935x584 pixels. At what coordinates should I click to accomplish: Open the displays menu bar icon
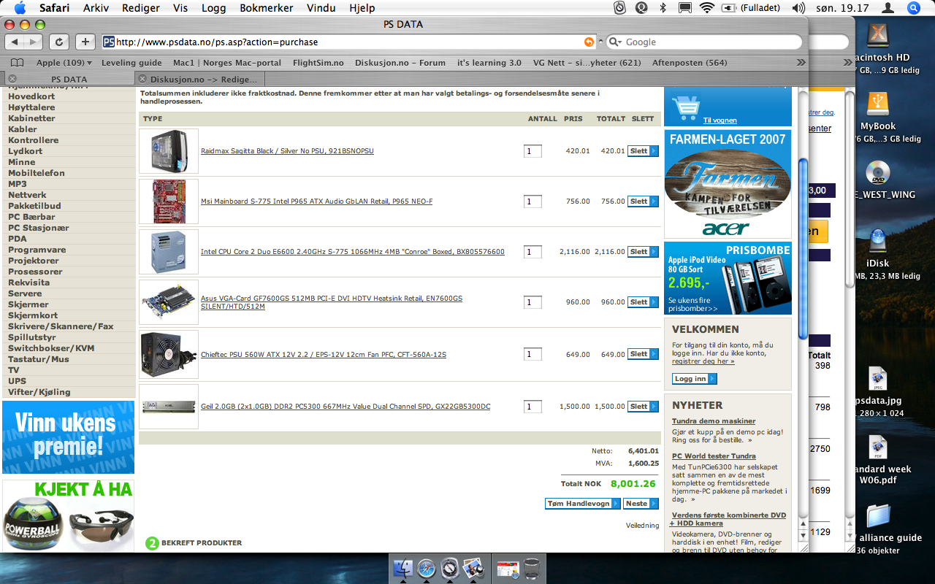pos(684,8)
